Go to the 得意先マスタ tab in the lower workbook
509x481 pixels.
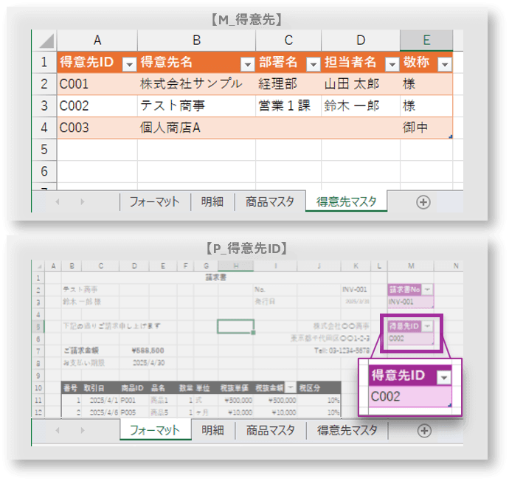tap(347, 430)
